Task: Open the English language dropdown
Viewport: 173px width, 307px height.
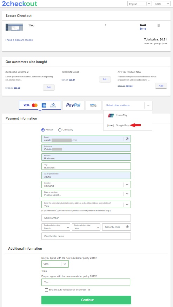Action: [140, 4]
